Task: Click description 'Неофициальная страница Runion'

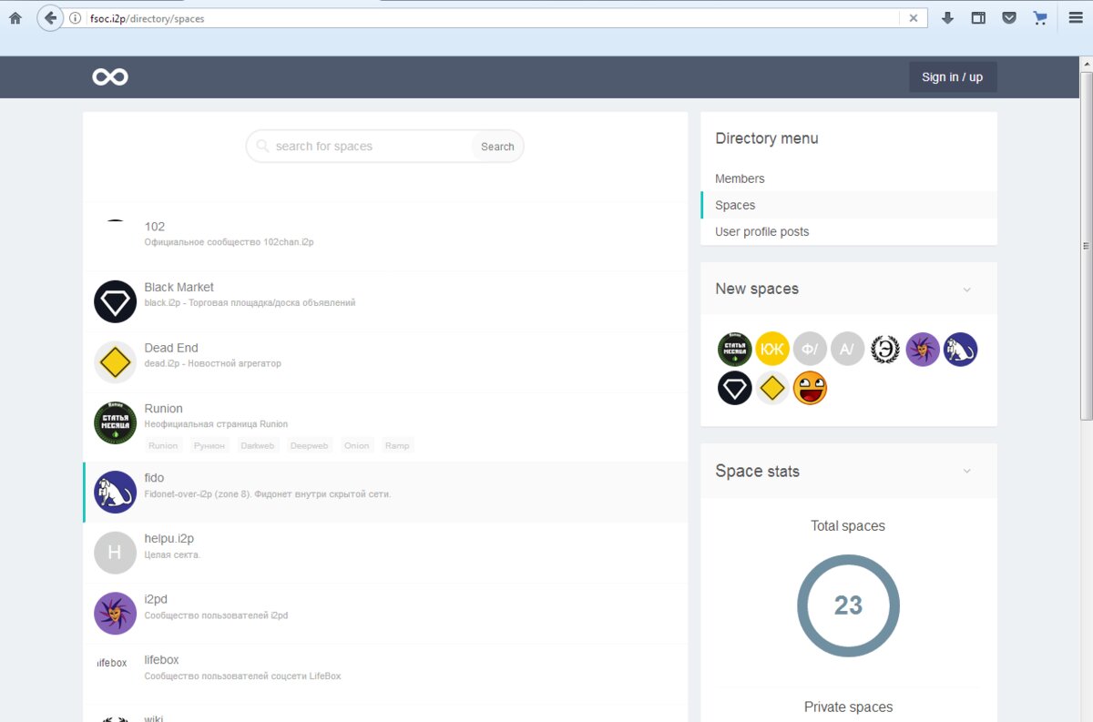Action: 216,423
